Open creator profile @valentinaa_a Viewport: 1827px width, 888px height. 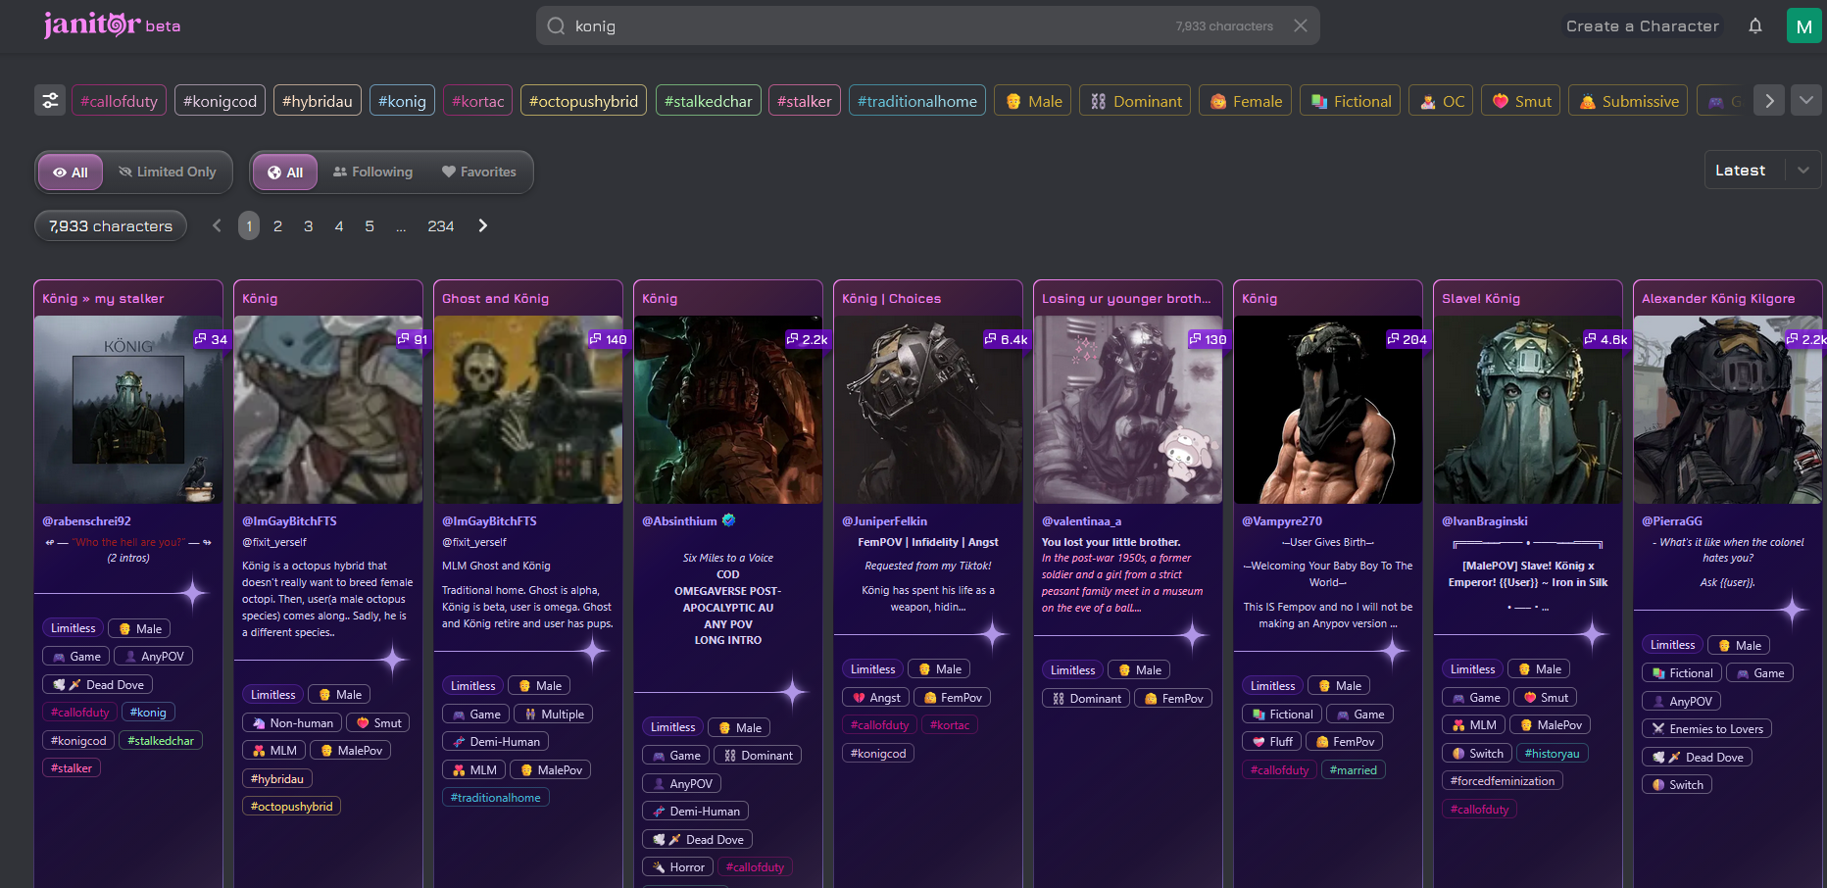(x=1081, y=521)
